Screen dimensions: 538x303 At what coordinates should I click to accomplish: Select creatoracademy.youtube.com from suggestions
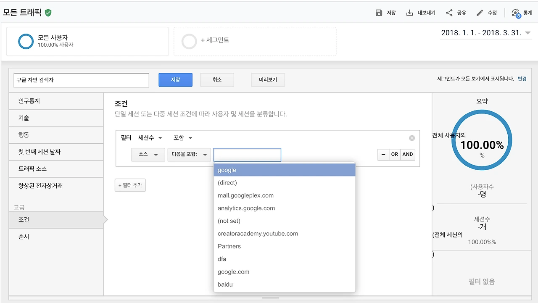pyautogui.click(x=285, y=234)
